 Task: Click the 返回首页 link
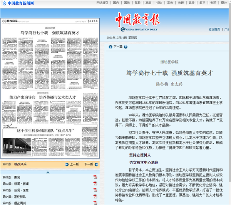tap(214, 29)
